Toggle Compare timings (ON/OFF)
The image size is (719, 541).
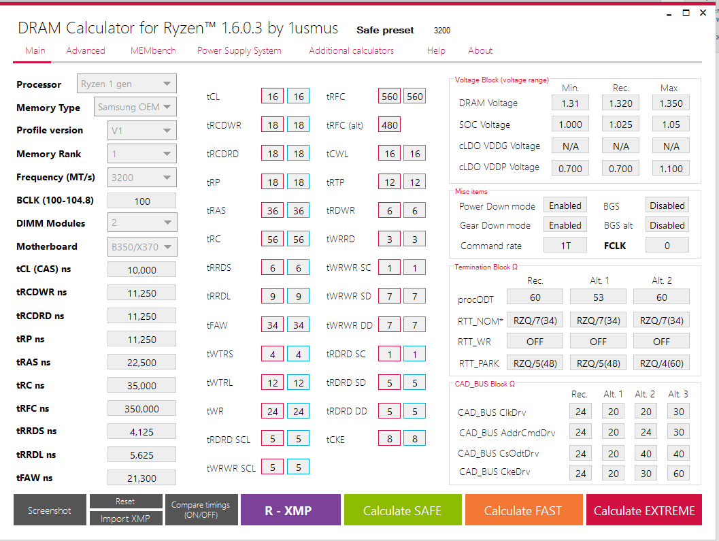pos(201,510)
